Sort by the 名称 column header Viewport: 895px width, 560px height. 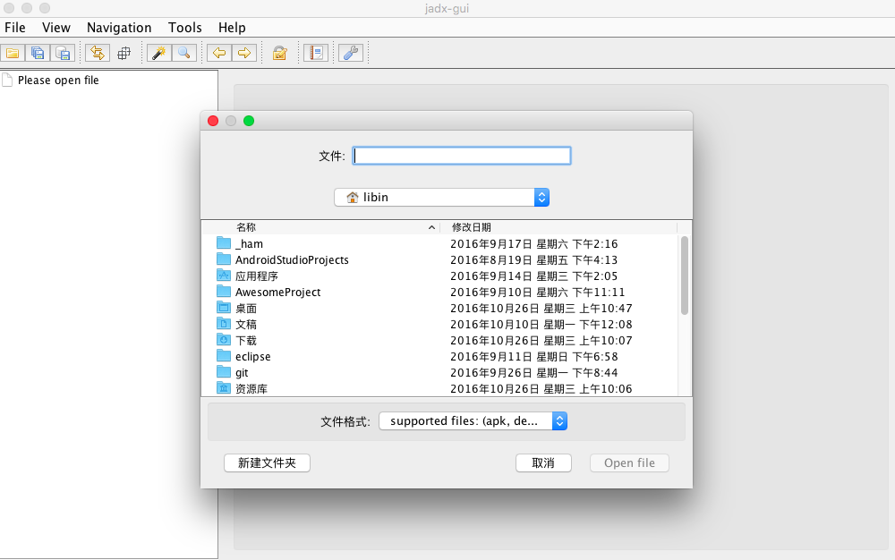[247, 227]
